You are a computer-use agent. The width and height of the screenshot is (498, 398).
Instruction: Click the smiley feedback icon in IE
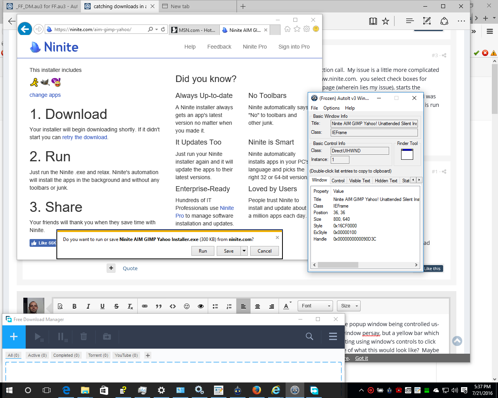tap(316, 29)
